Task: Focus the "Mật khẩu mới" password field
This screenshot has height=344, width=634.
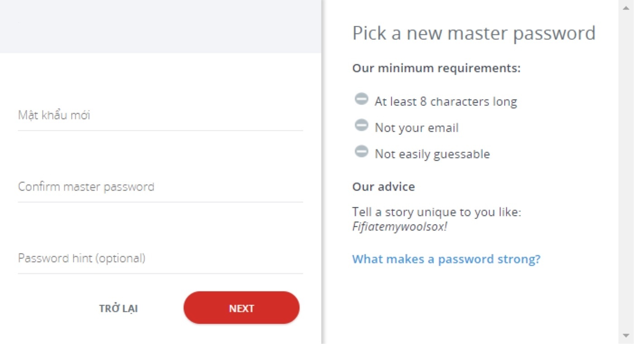Action: pyautogui.click(x=160, y=115)
